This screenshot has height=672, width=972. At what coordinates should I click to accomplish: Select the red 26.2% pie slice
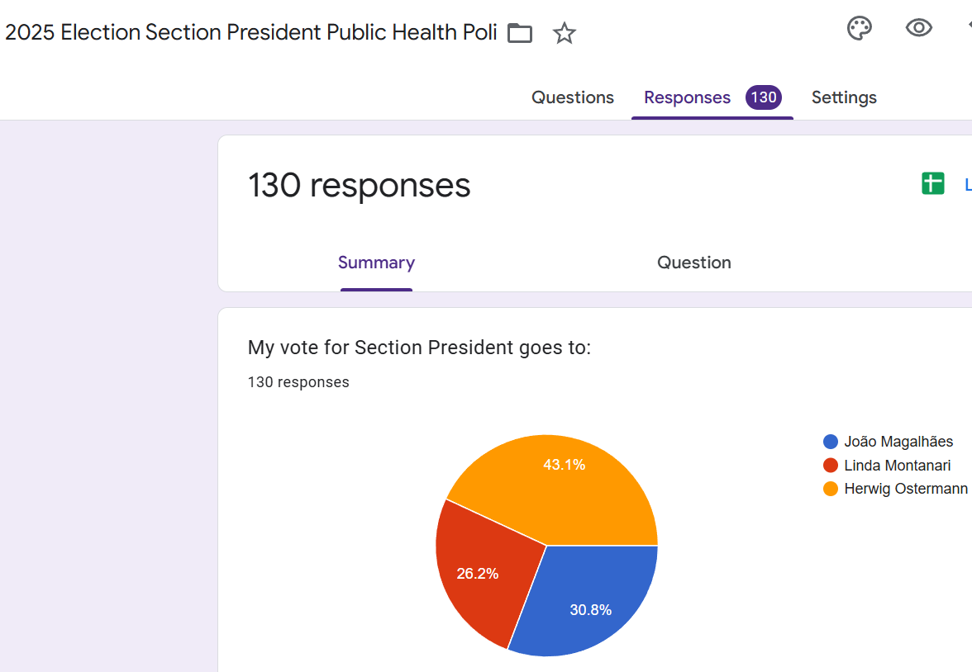(479, 570)
